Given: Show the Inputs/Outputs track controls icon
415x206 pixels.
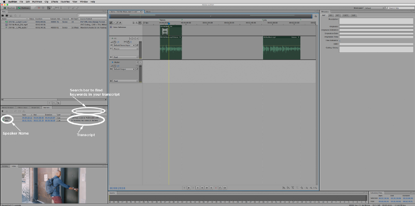Looking at the screenshot, I should tap(111, 23).
